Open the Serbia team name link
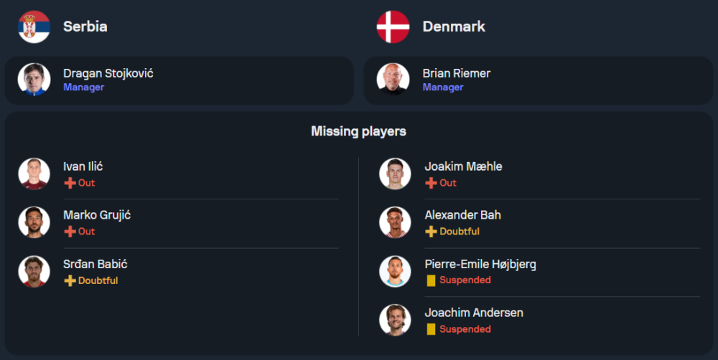This screenshot has height=360, width=718. pyautogui.click(x=85, y=27)
